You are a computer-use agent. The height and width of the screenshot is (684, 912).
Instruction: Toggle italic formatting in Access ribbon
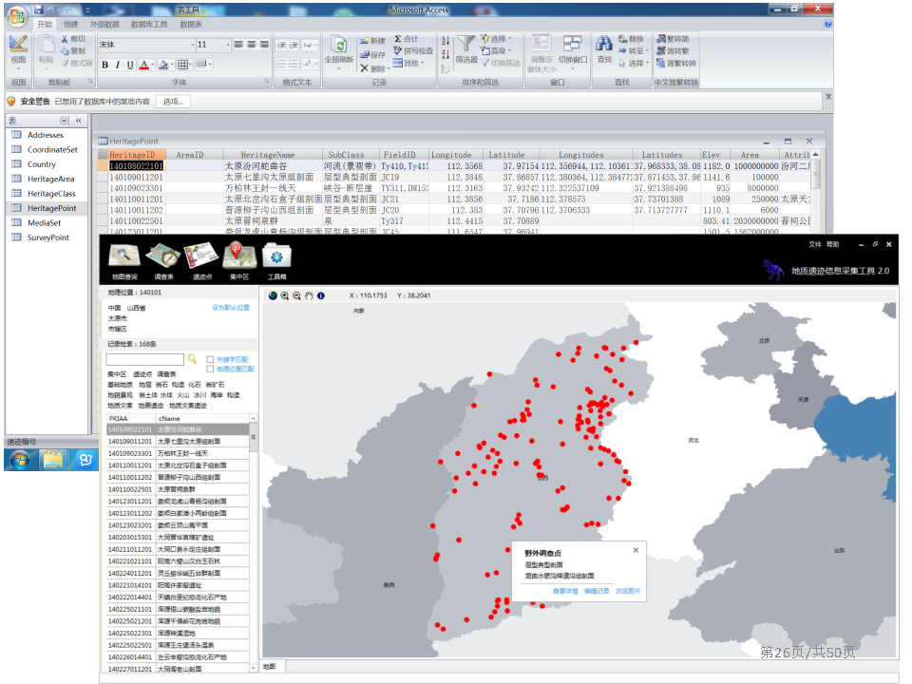(x=118, y=65)
